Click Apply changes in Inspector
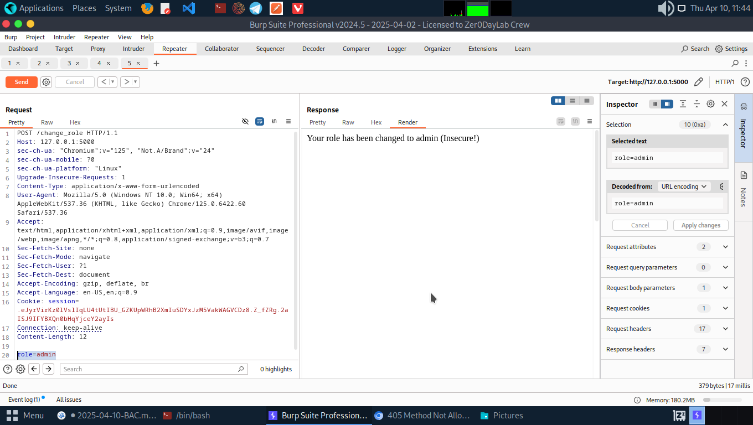The image size is (753, 425). [x=701, y=225]
